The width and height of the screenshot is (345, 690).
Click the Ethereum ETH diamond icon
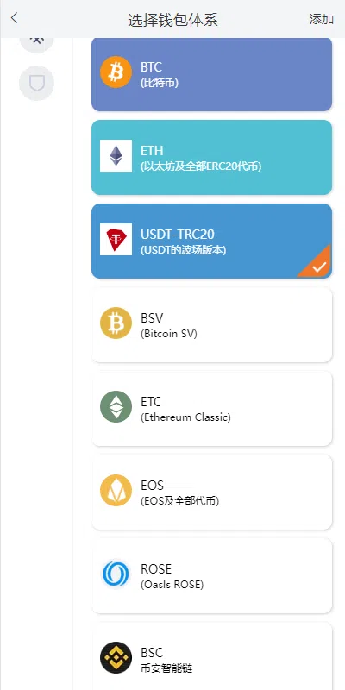click(116, 156)
